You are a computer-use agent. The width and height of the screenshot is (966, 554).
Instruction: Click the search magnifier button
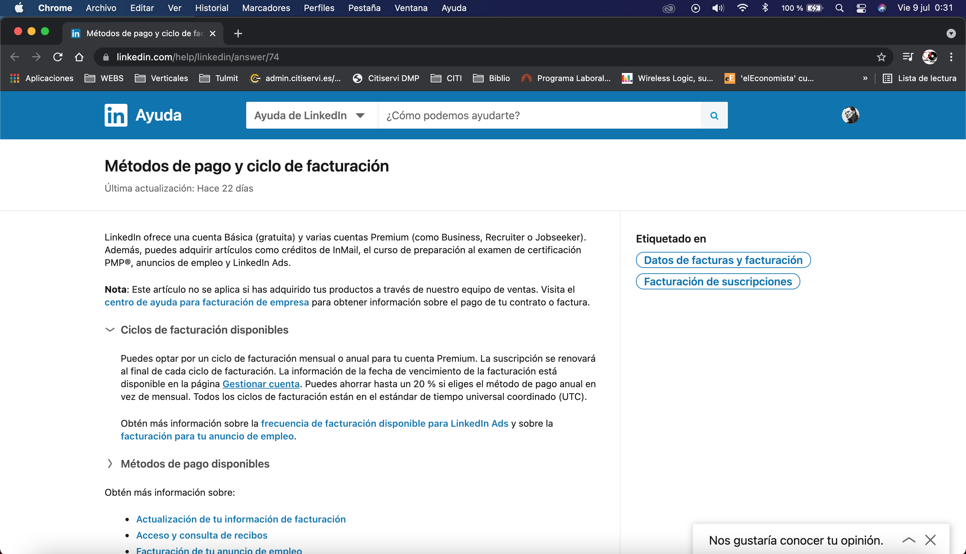pyautogui.click(x=714, y=115)
